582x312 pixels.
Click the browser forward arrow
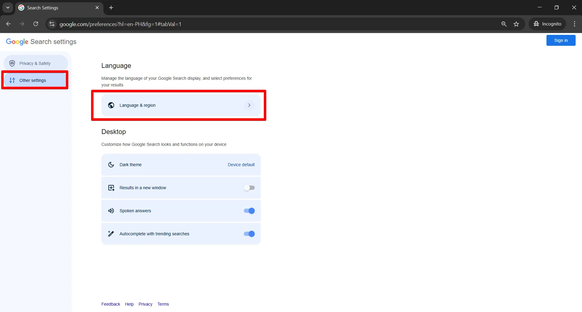click(x=22, y=24)
